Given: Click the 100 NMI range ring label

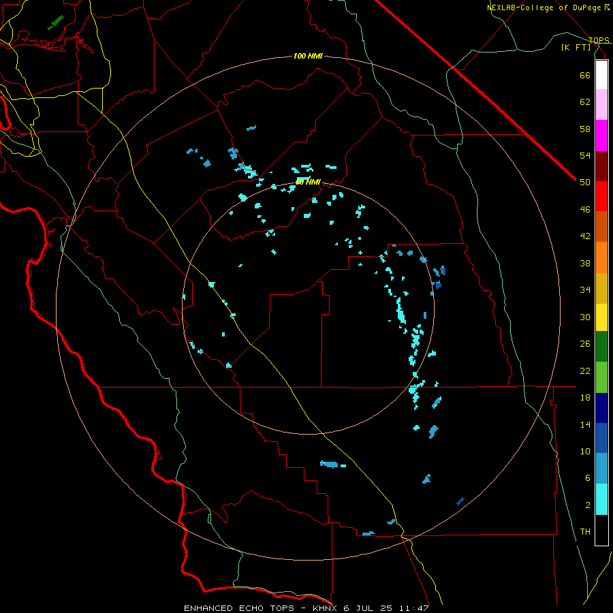Looking at the screenshot, I should pyautogui.click(x=308, y=57).
